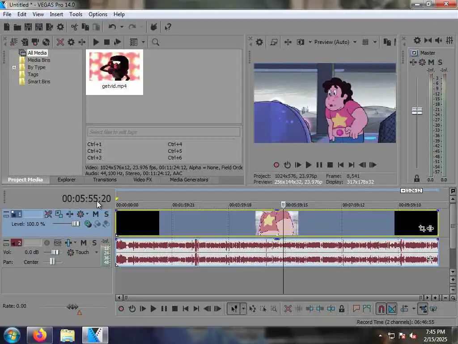
Task: Click Track Motion icon on track 1
Action: 59,214
